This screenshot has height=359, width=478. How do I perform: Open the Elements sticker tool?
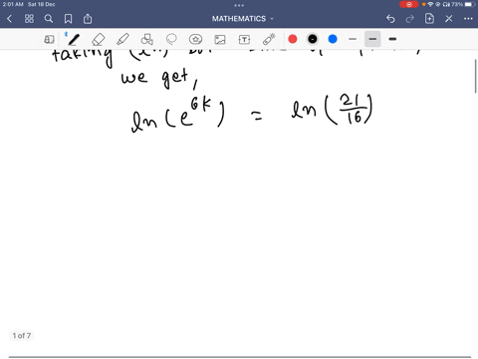[x=195, y=39]
